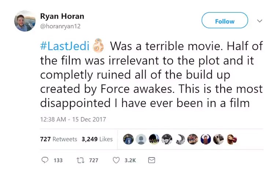The image size is (276, 169).
Task: Open the 12:38 AM - 15 Dec 2017 timestamp
Action: 73,119
